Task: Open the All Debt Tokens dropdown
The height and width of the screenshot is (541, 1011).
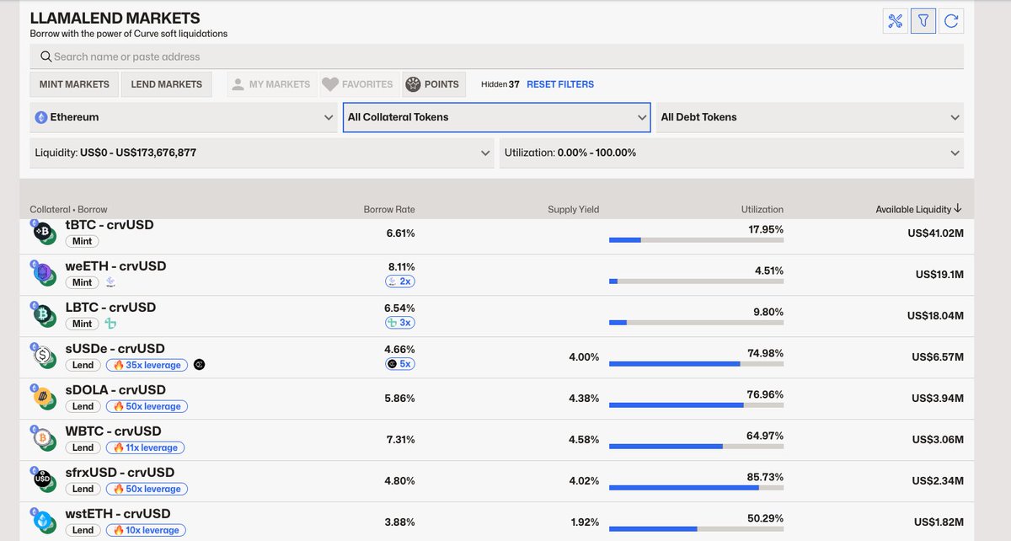Action: (810, 117)
